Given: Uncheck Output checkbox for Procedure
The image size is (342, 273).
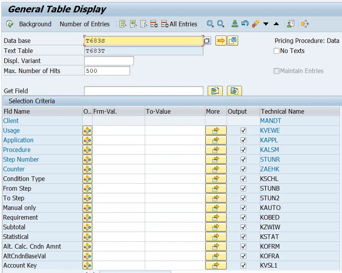Looking at the screenshot, I should pyautogui.click(x=243, y=150).
